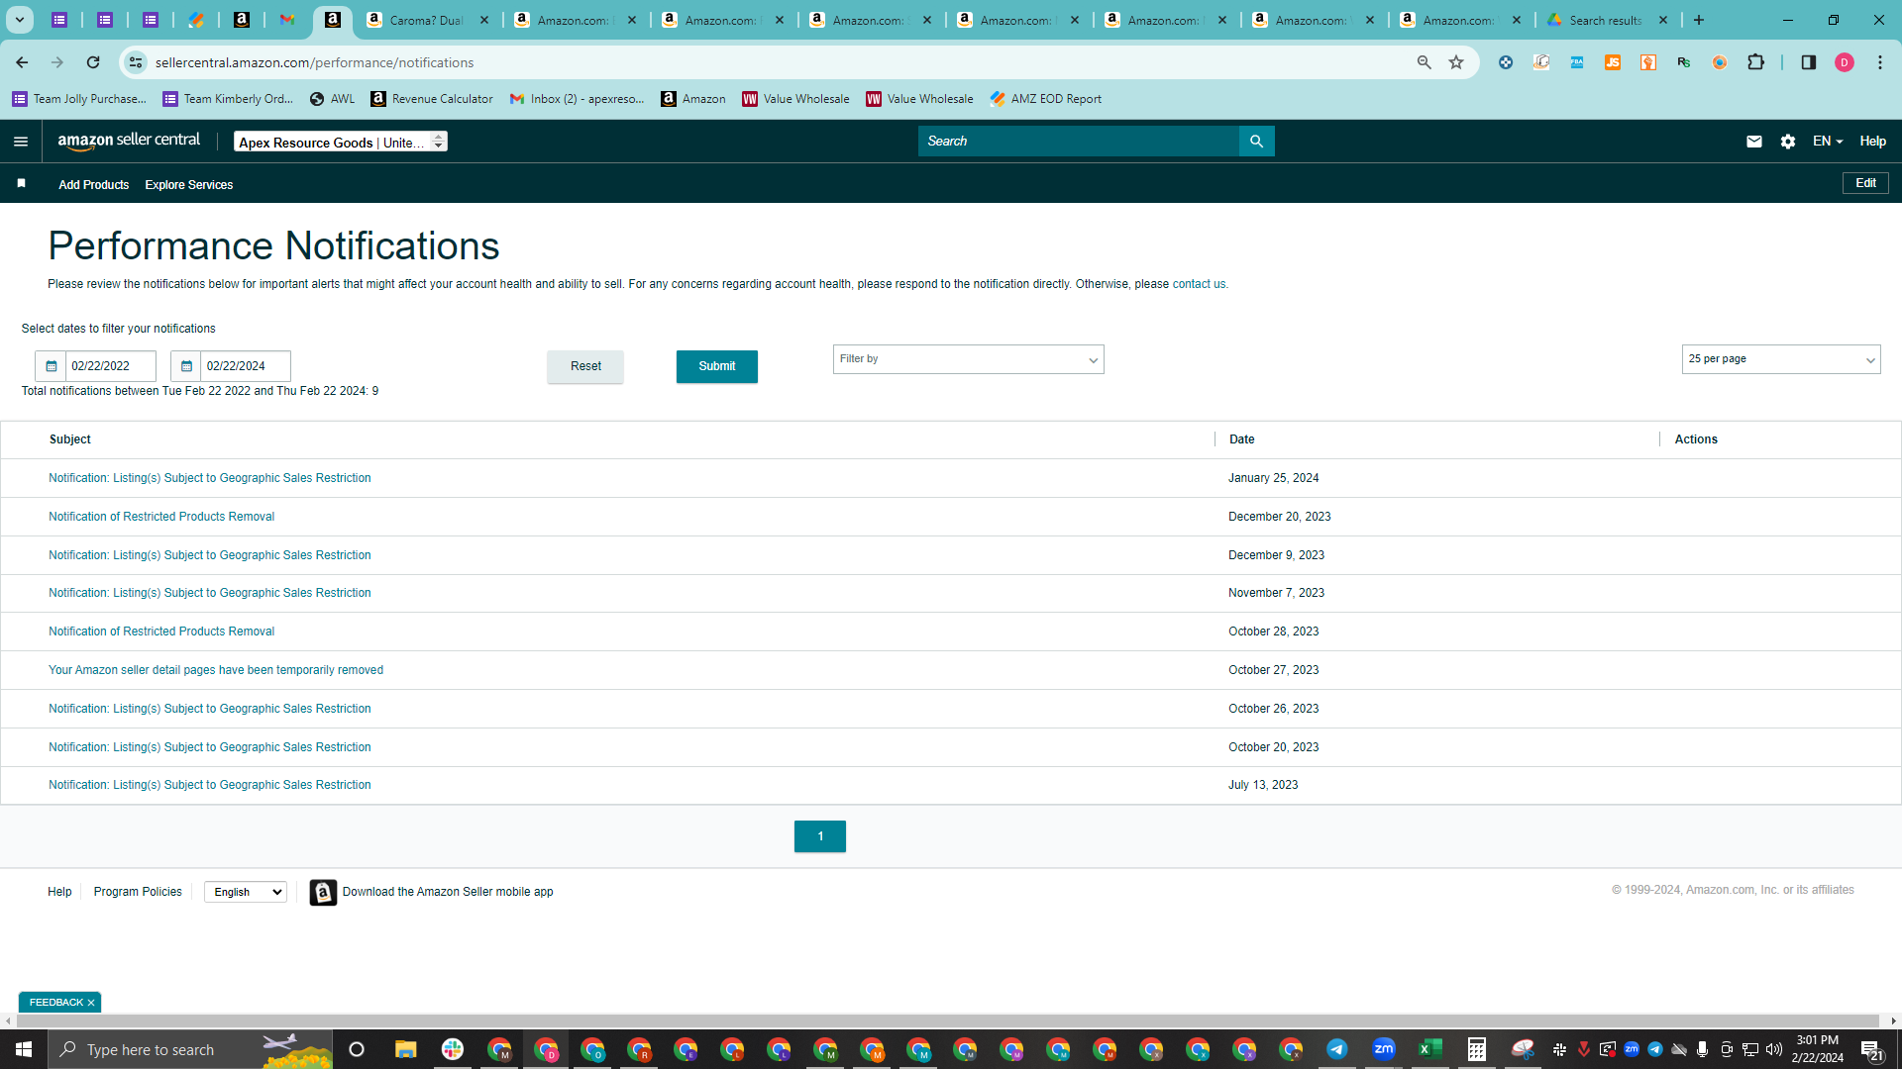Image resolution: width=1902 pixels, height=1069 pixels.
Task: Open the Team Jolly Purchase bookmark
Action: 79,99
